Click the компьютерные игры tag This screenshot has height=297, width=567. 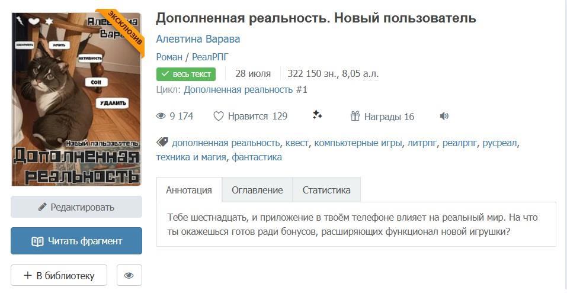pyautogui.click(x=358, y=143)
